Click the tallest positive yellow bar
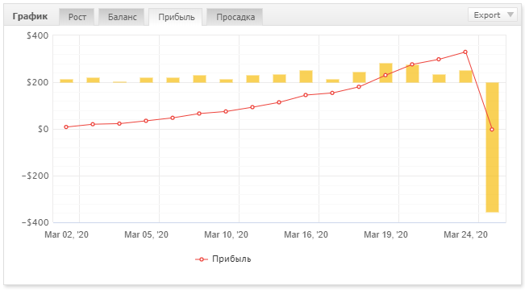Viewport: 525px width, 290px height. pyautogui.click(x=385, y=73)
